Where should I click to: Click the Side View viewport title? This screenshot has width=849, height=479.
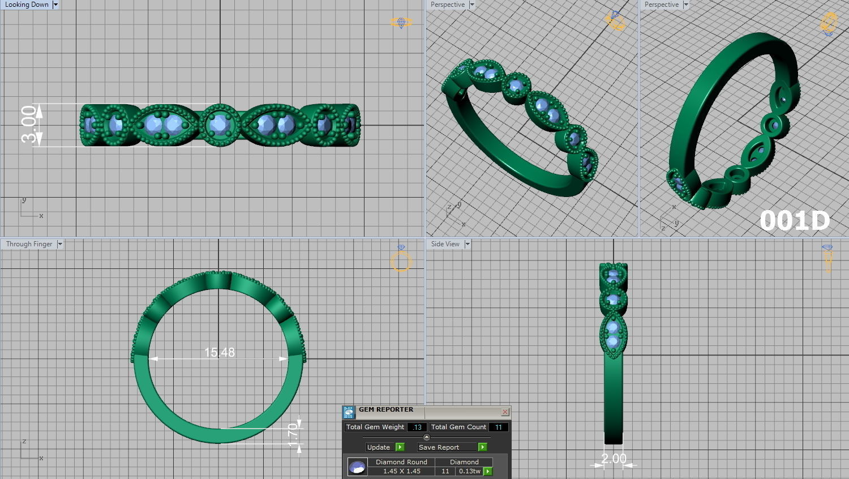coord(445,244)
